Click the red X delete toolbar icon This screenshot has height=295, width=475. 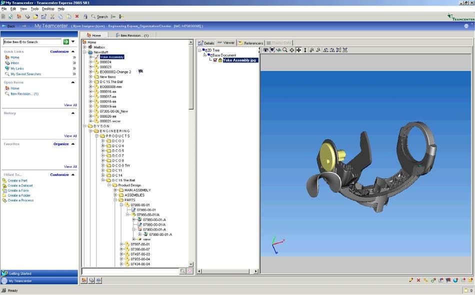(77, 17)
